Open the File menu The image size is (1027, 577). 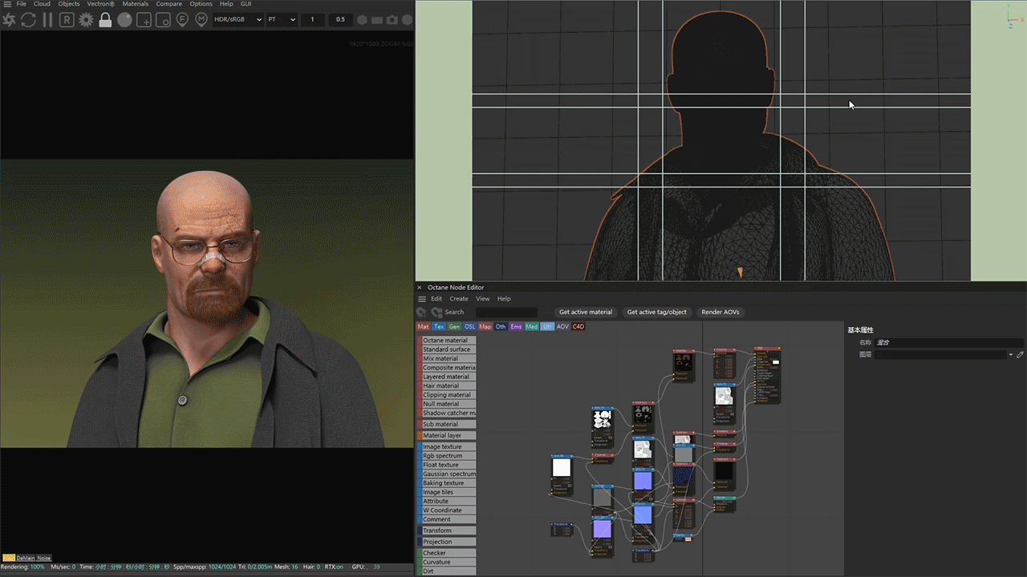[22, 4]
